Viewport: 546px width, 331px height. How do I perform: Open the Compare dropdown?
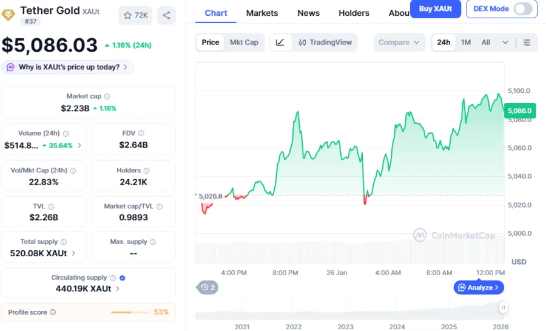pos(399,43)
